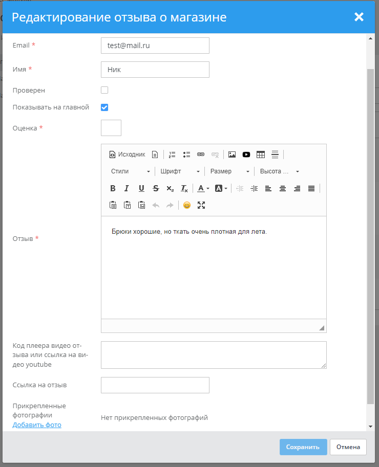Insert a YouTube video via the toolbar icon
The image size is (379, 467).
246,154
